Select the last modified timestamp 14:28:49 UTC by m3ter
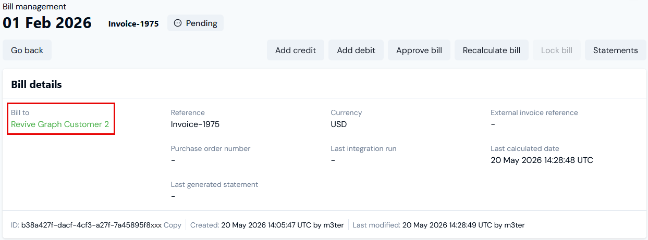The image size is (648, 240). (463, 225)
